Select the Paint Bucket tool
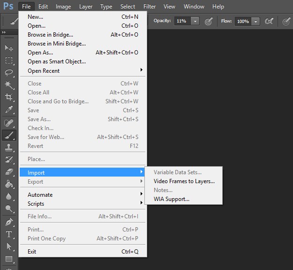 coord(9,184)
